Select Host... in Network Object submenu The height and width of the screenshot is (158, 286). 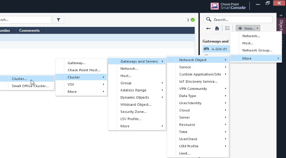137,76
